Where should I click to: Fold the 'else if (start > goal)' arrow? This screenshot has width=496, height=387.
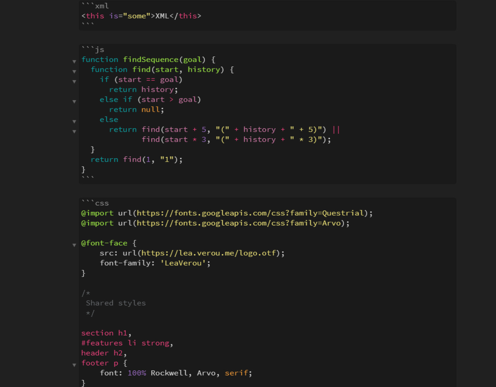click(x=74, y=102)
